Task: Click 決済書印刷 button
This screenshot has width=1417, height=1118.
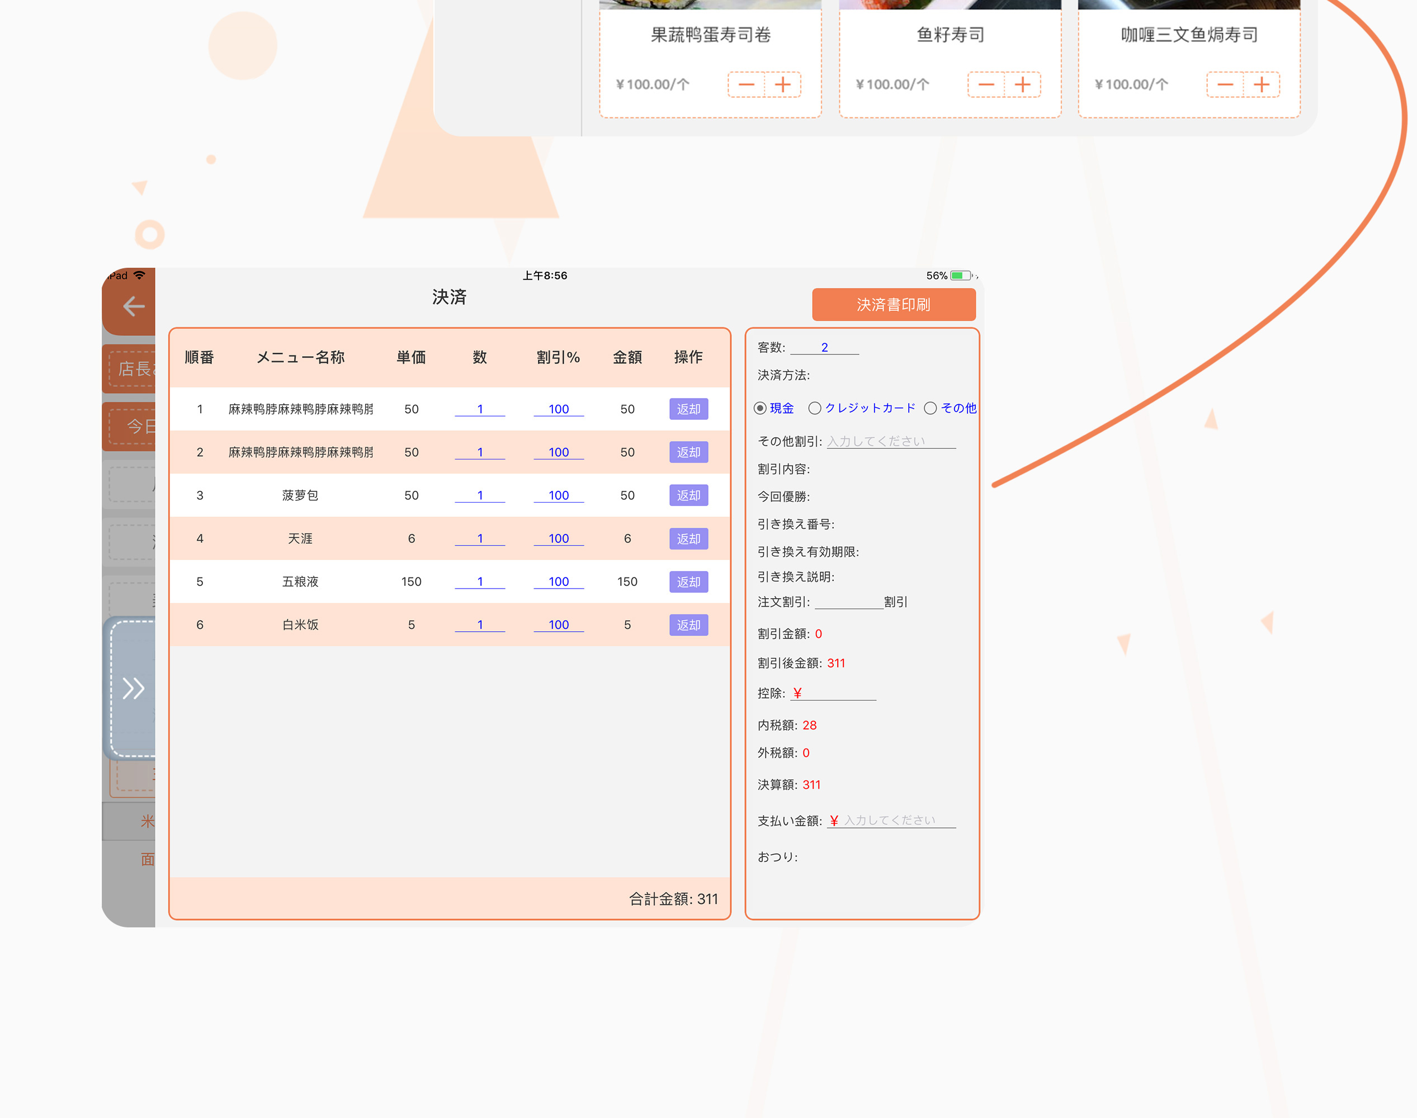Action: (893, 305)
